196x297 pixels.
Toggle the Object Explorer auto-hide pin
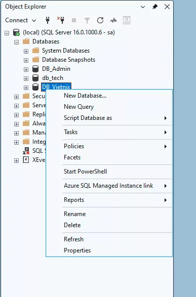[155, 7]
